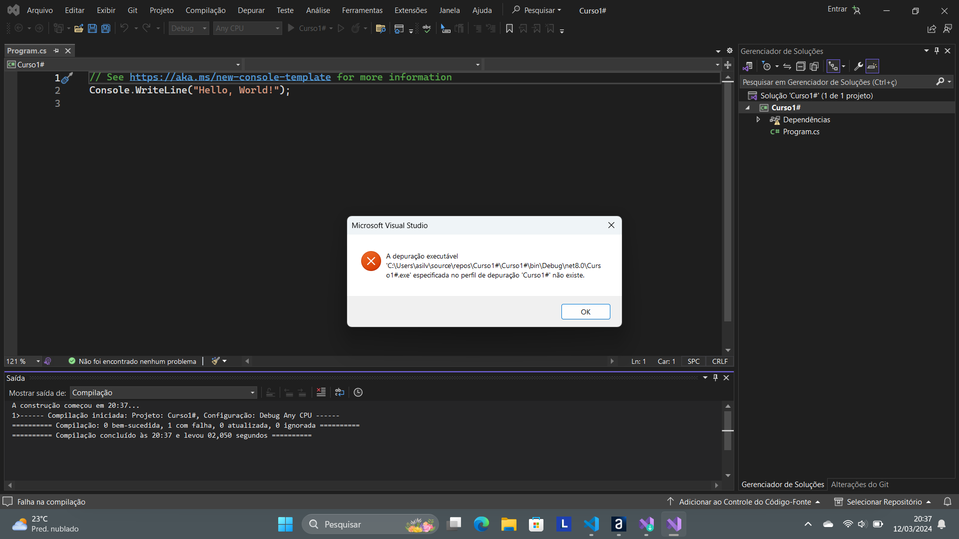959x539 pixels.
Task: Open search options dropdown in Solution Explorer
Action: (950, 82)
